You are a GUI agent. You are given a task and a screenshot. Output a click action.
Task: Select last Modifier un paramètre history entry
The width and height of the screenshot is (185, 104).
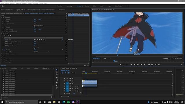[27, 95]
